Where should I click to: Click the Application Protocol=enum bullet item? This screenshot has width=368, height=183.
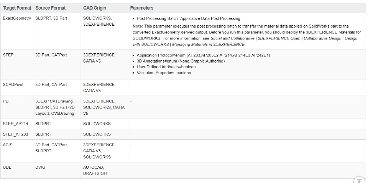point(203,55)
